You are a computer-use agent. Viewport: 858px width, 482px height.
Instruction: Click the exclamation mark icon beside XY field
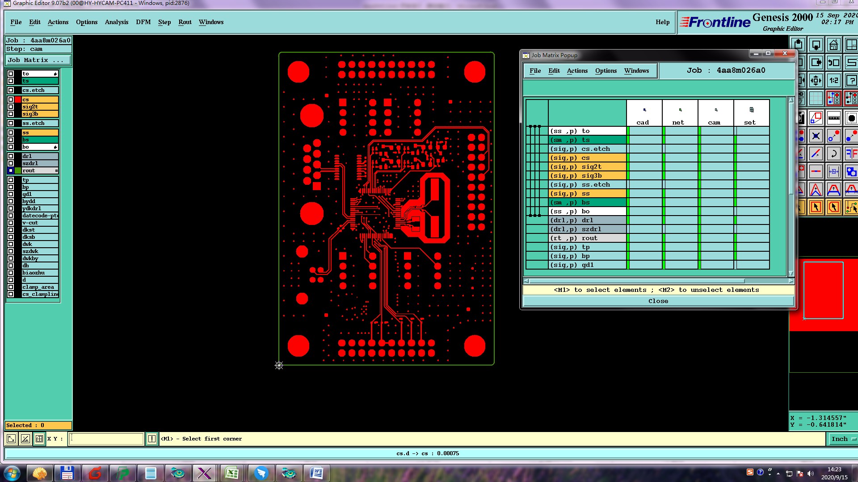pyautogui.click(x=152, y=439)
